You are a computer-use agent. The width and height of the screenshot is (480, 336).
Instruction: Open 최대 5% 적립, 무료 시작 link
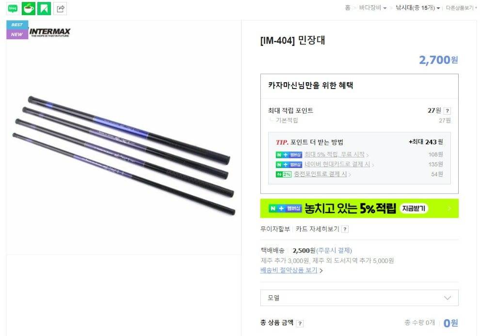[336, 154]
